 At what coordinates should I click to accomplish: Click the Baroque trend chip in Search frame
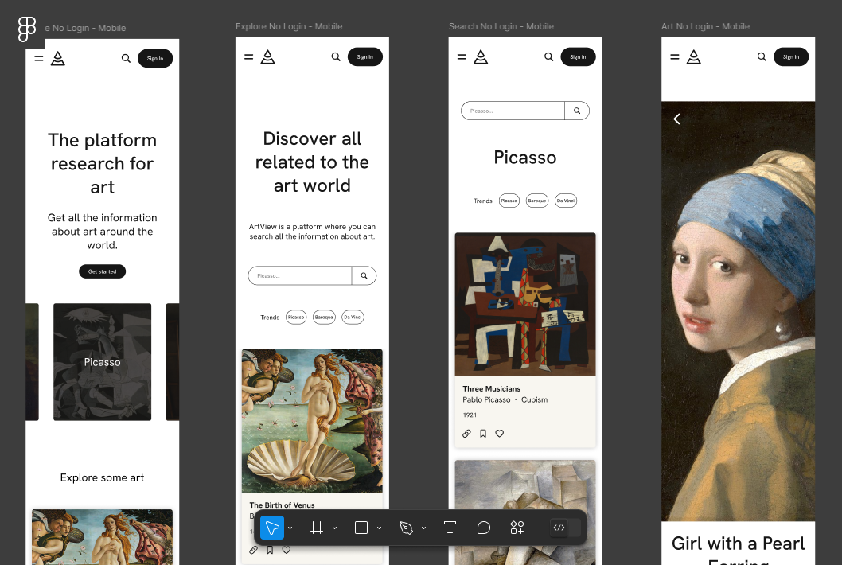pyautogui.click(x=537, y=201)
